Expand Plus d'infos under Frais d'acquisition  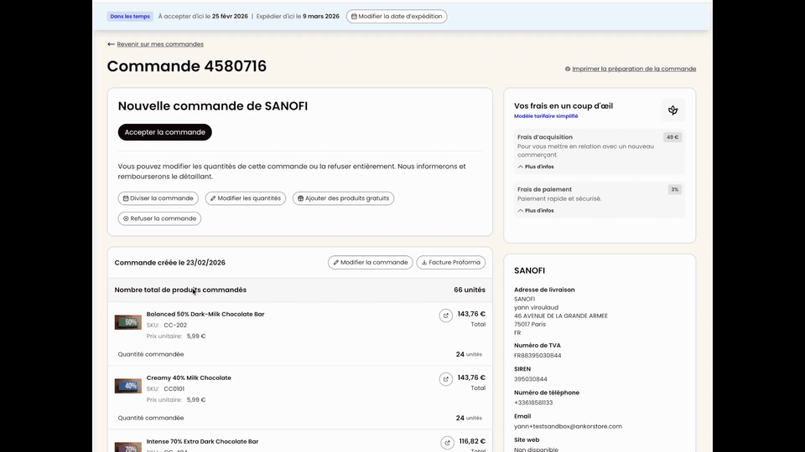pos(536,167)
